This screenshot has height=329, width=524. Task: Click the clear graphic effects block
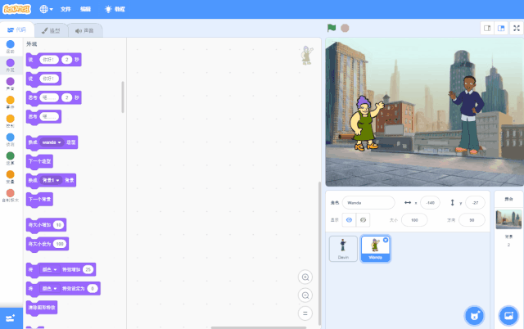(42, 308)
